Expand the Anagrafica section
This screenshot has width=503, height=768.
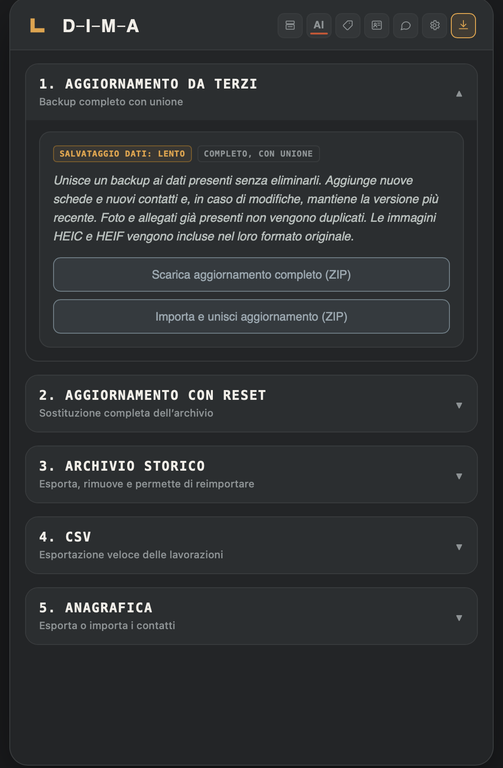[251, 616]
